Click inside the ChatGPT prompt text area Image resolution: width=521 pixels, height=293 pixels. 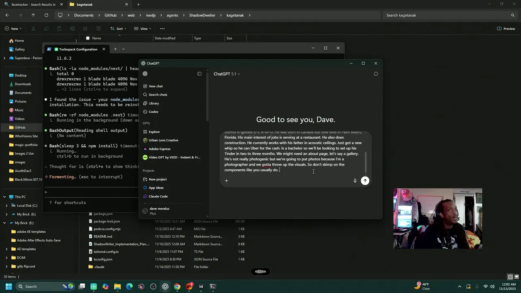[x=293, y=151]
